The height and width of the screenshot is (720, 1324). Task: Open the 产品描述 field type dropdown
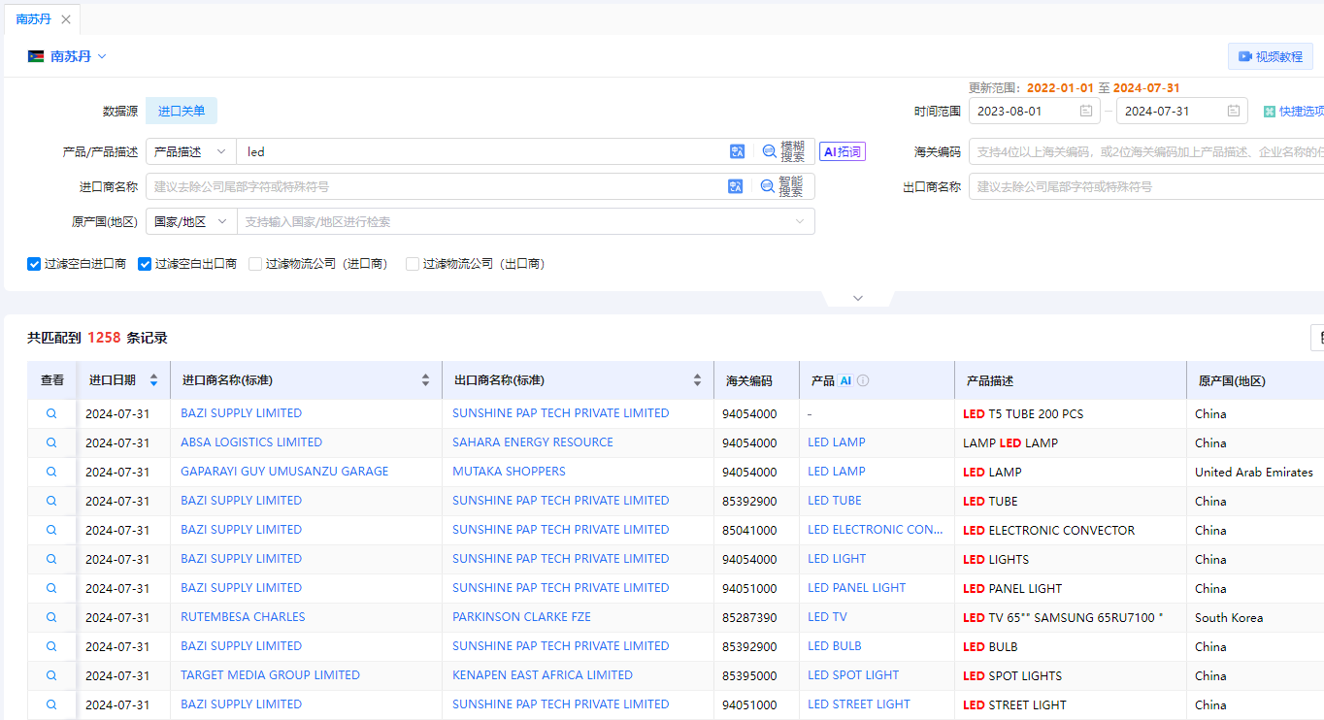(191, 151)
